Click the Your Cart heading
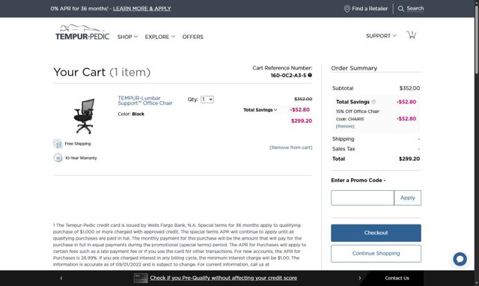Screen dimensions: 479x286 coord(102,72)
